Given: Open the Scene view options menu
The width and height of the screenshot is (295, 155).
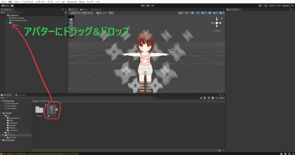Looking at the screenshot, I should click(x=223, y=9).
